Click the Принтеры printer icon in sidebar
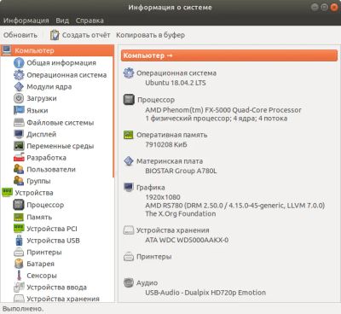Screen dimensions: 341x314 (19, 252)
